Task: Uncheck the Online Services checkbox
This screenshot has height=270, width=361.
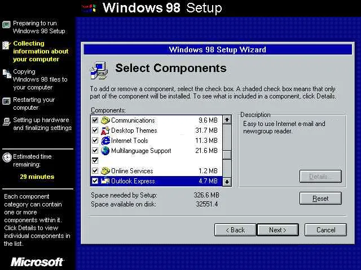Action: pyautogui.click(x=95, y=170)
